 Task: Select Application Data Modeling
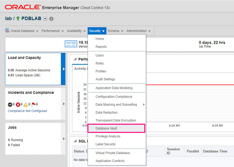pos(117,88)
